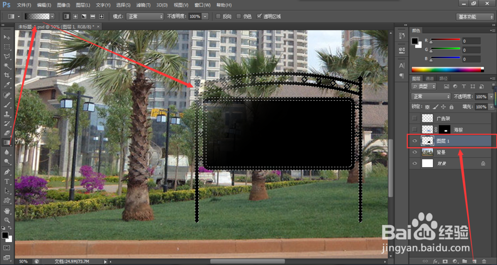Select the Rectangular Marquee tool
The height and width of the screenshot is (265, 497).
pyautogui.click(x=6, y=47)
